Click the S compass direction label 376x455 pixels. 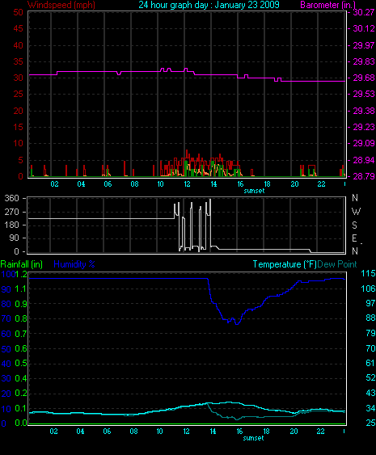click(354, 225)
